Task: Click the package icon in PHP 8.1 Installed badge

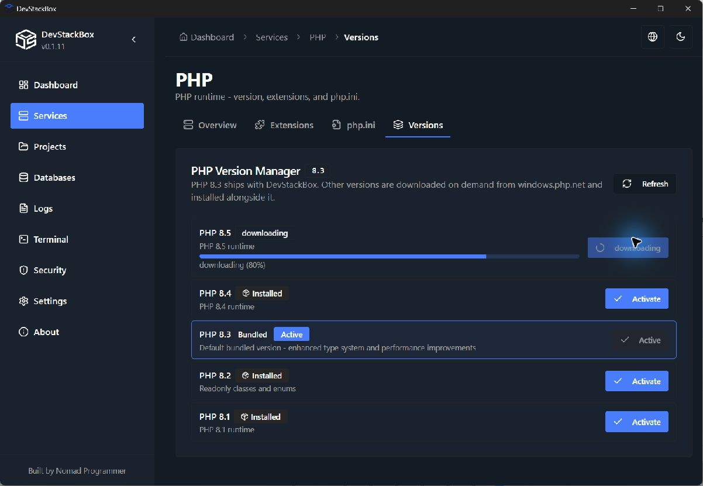Action: [244, 417]
